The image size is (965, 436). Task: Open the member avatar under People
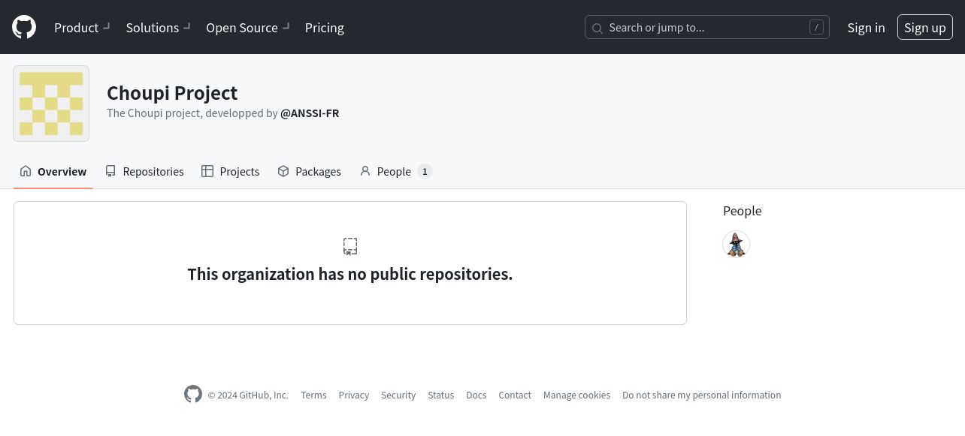[x=736, y=244]
